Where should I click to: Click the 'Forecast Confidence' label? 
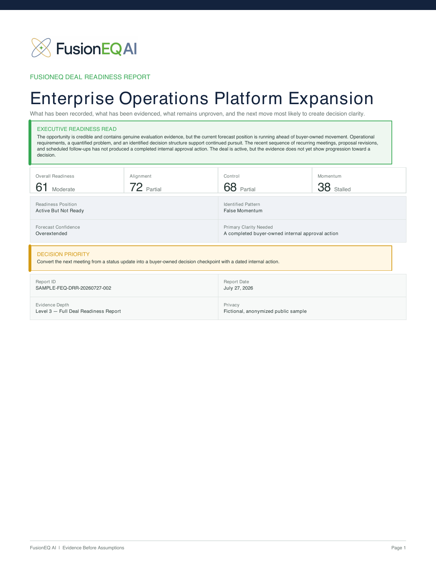click(x=58, y=227)
